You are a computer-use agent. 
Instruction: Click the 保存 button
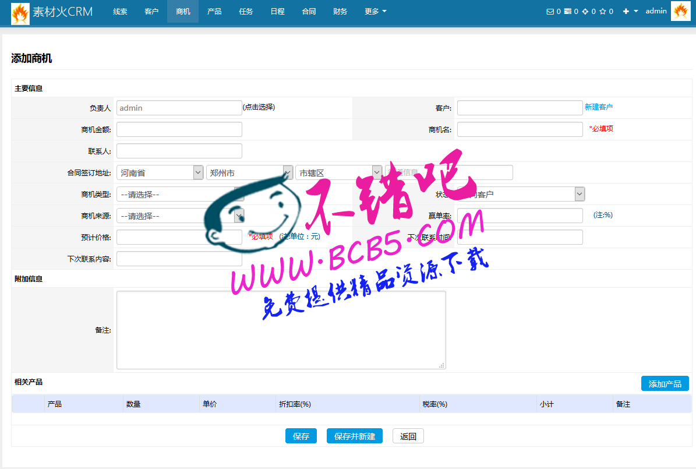click(x=301, y=436)
